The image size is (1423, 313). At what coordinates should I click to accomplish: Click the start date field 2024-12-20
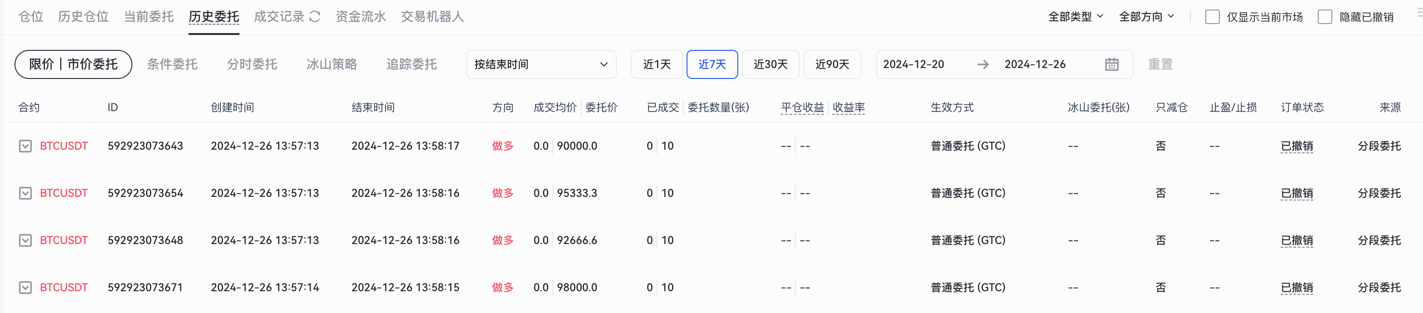[x=913, y=65]
